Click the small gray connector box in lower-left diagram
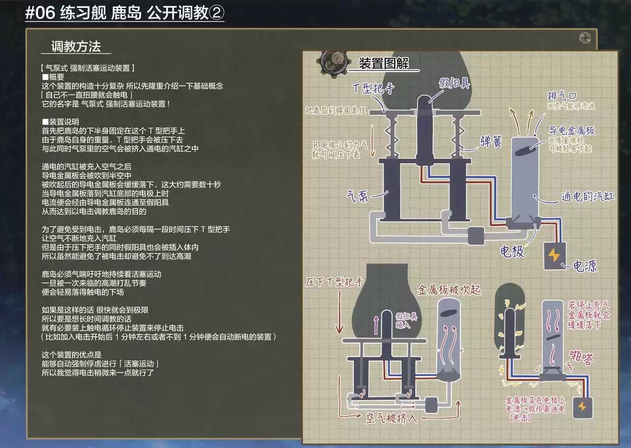This screenshot has height=448, width=631. click(x=434, y=404)
